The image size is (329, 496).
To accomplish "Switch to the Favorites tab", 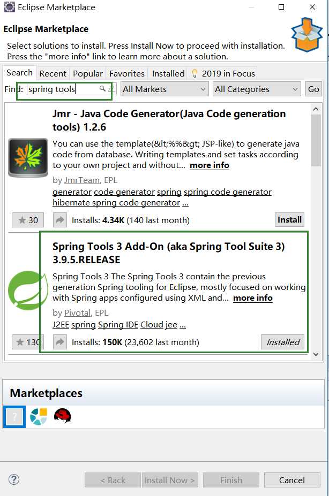I will point(127,74).
